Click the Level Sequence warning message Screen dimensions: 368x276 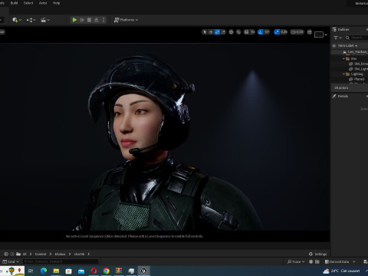[134, 236]
